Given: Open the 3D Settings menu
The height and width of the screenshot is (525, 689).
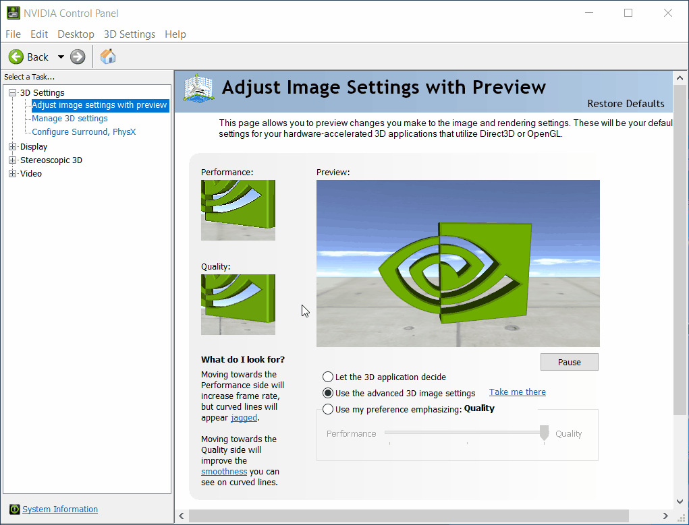Looking at the screenshot, I should coord(129,34).
